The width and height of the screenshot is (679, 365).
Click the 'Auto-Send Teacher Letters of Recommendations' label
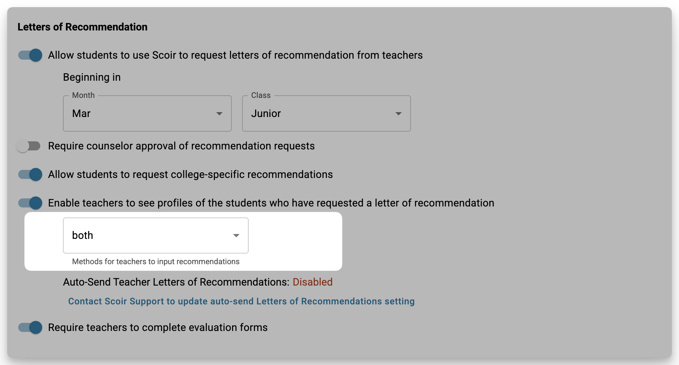(x=176, y=282)
